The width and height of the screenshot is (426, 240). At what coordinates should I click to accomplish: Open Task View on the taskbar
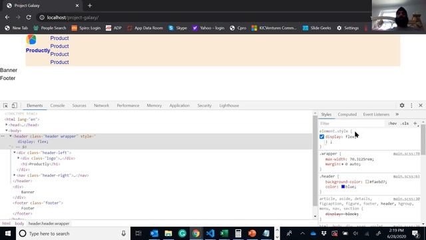(x=138, y=233)
